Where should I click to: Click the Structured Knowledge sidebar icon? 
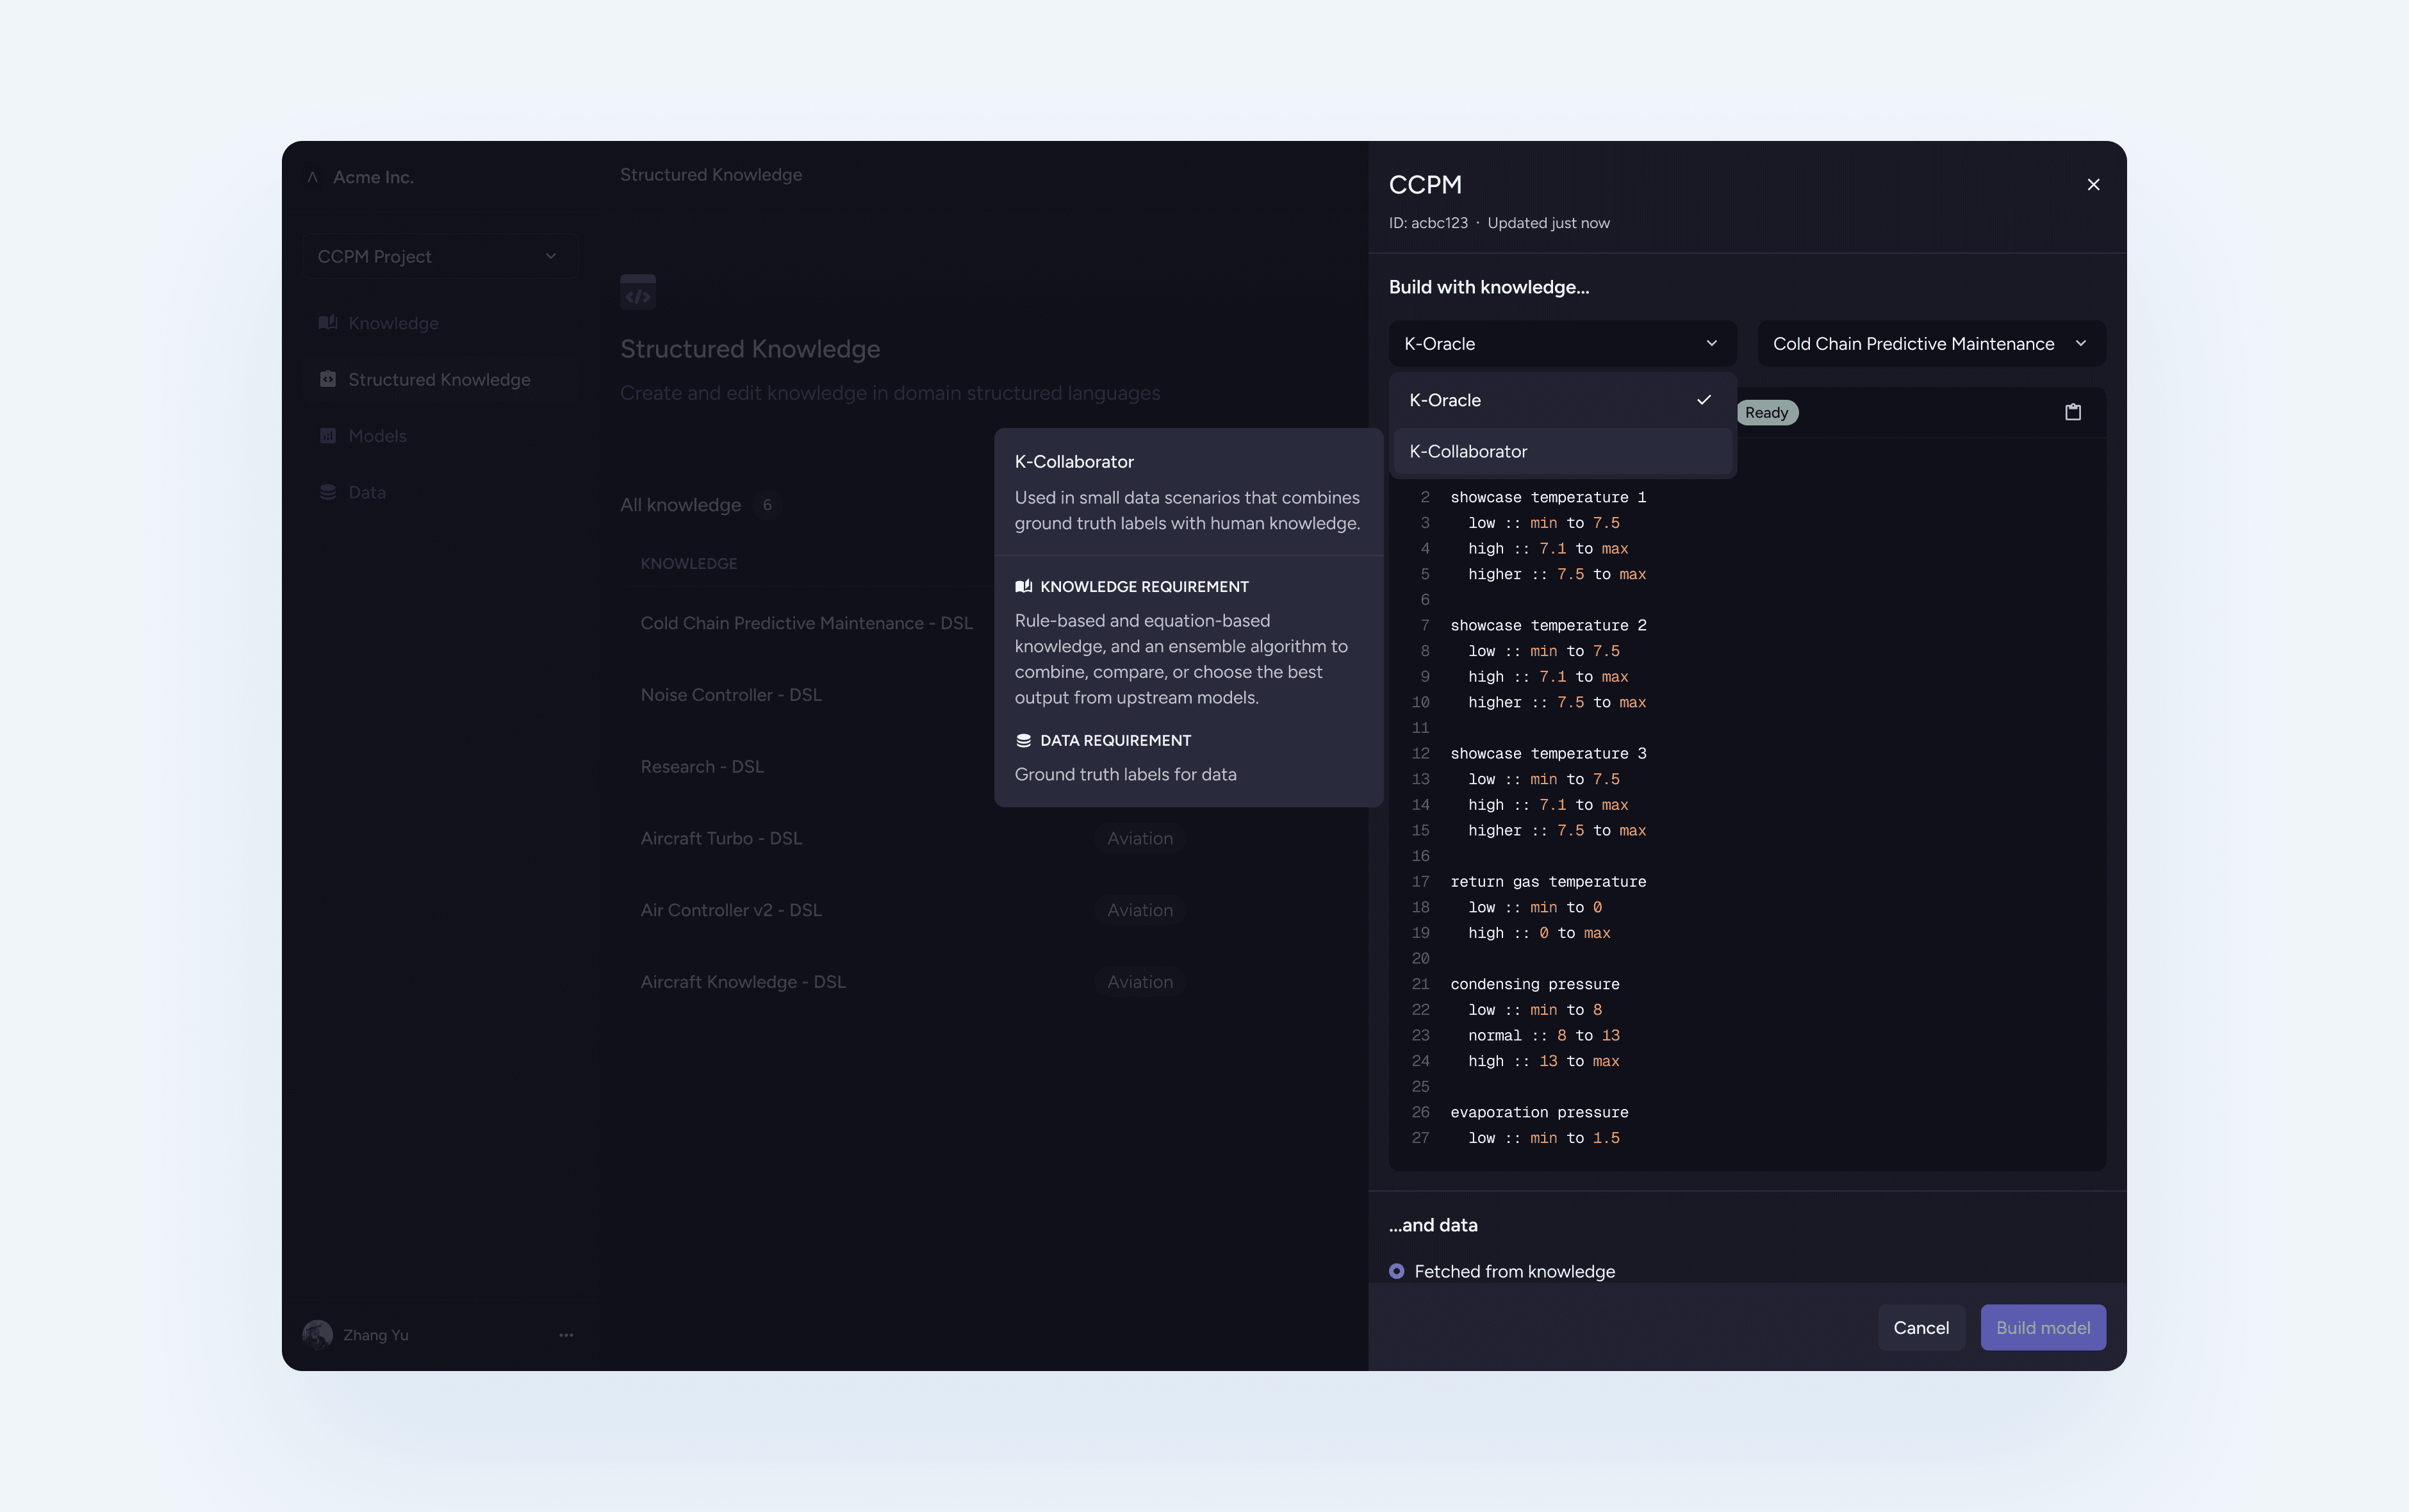327,379
